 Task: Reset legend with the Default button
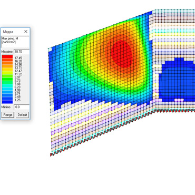click(x=22, y=115)
